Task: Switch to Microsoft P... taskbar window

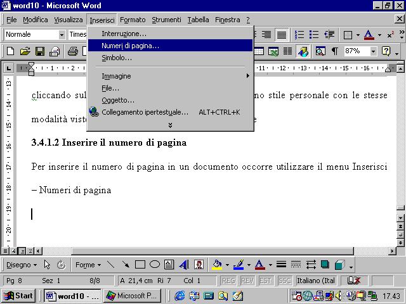Action: pyautogui.click(x=132, y=296)
